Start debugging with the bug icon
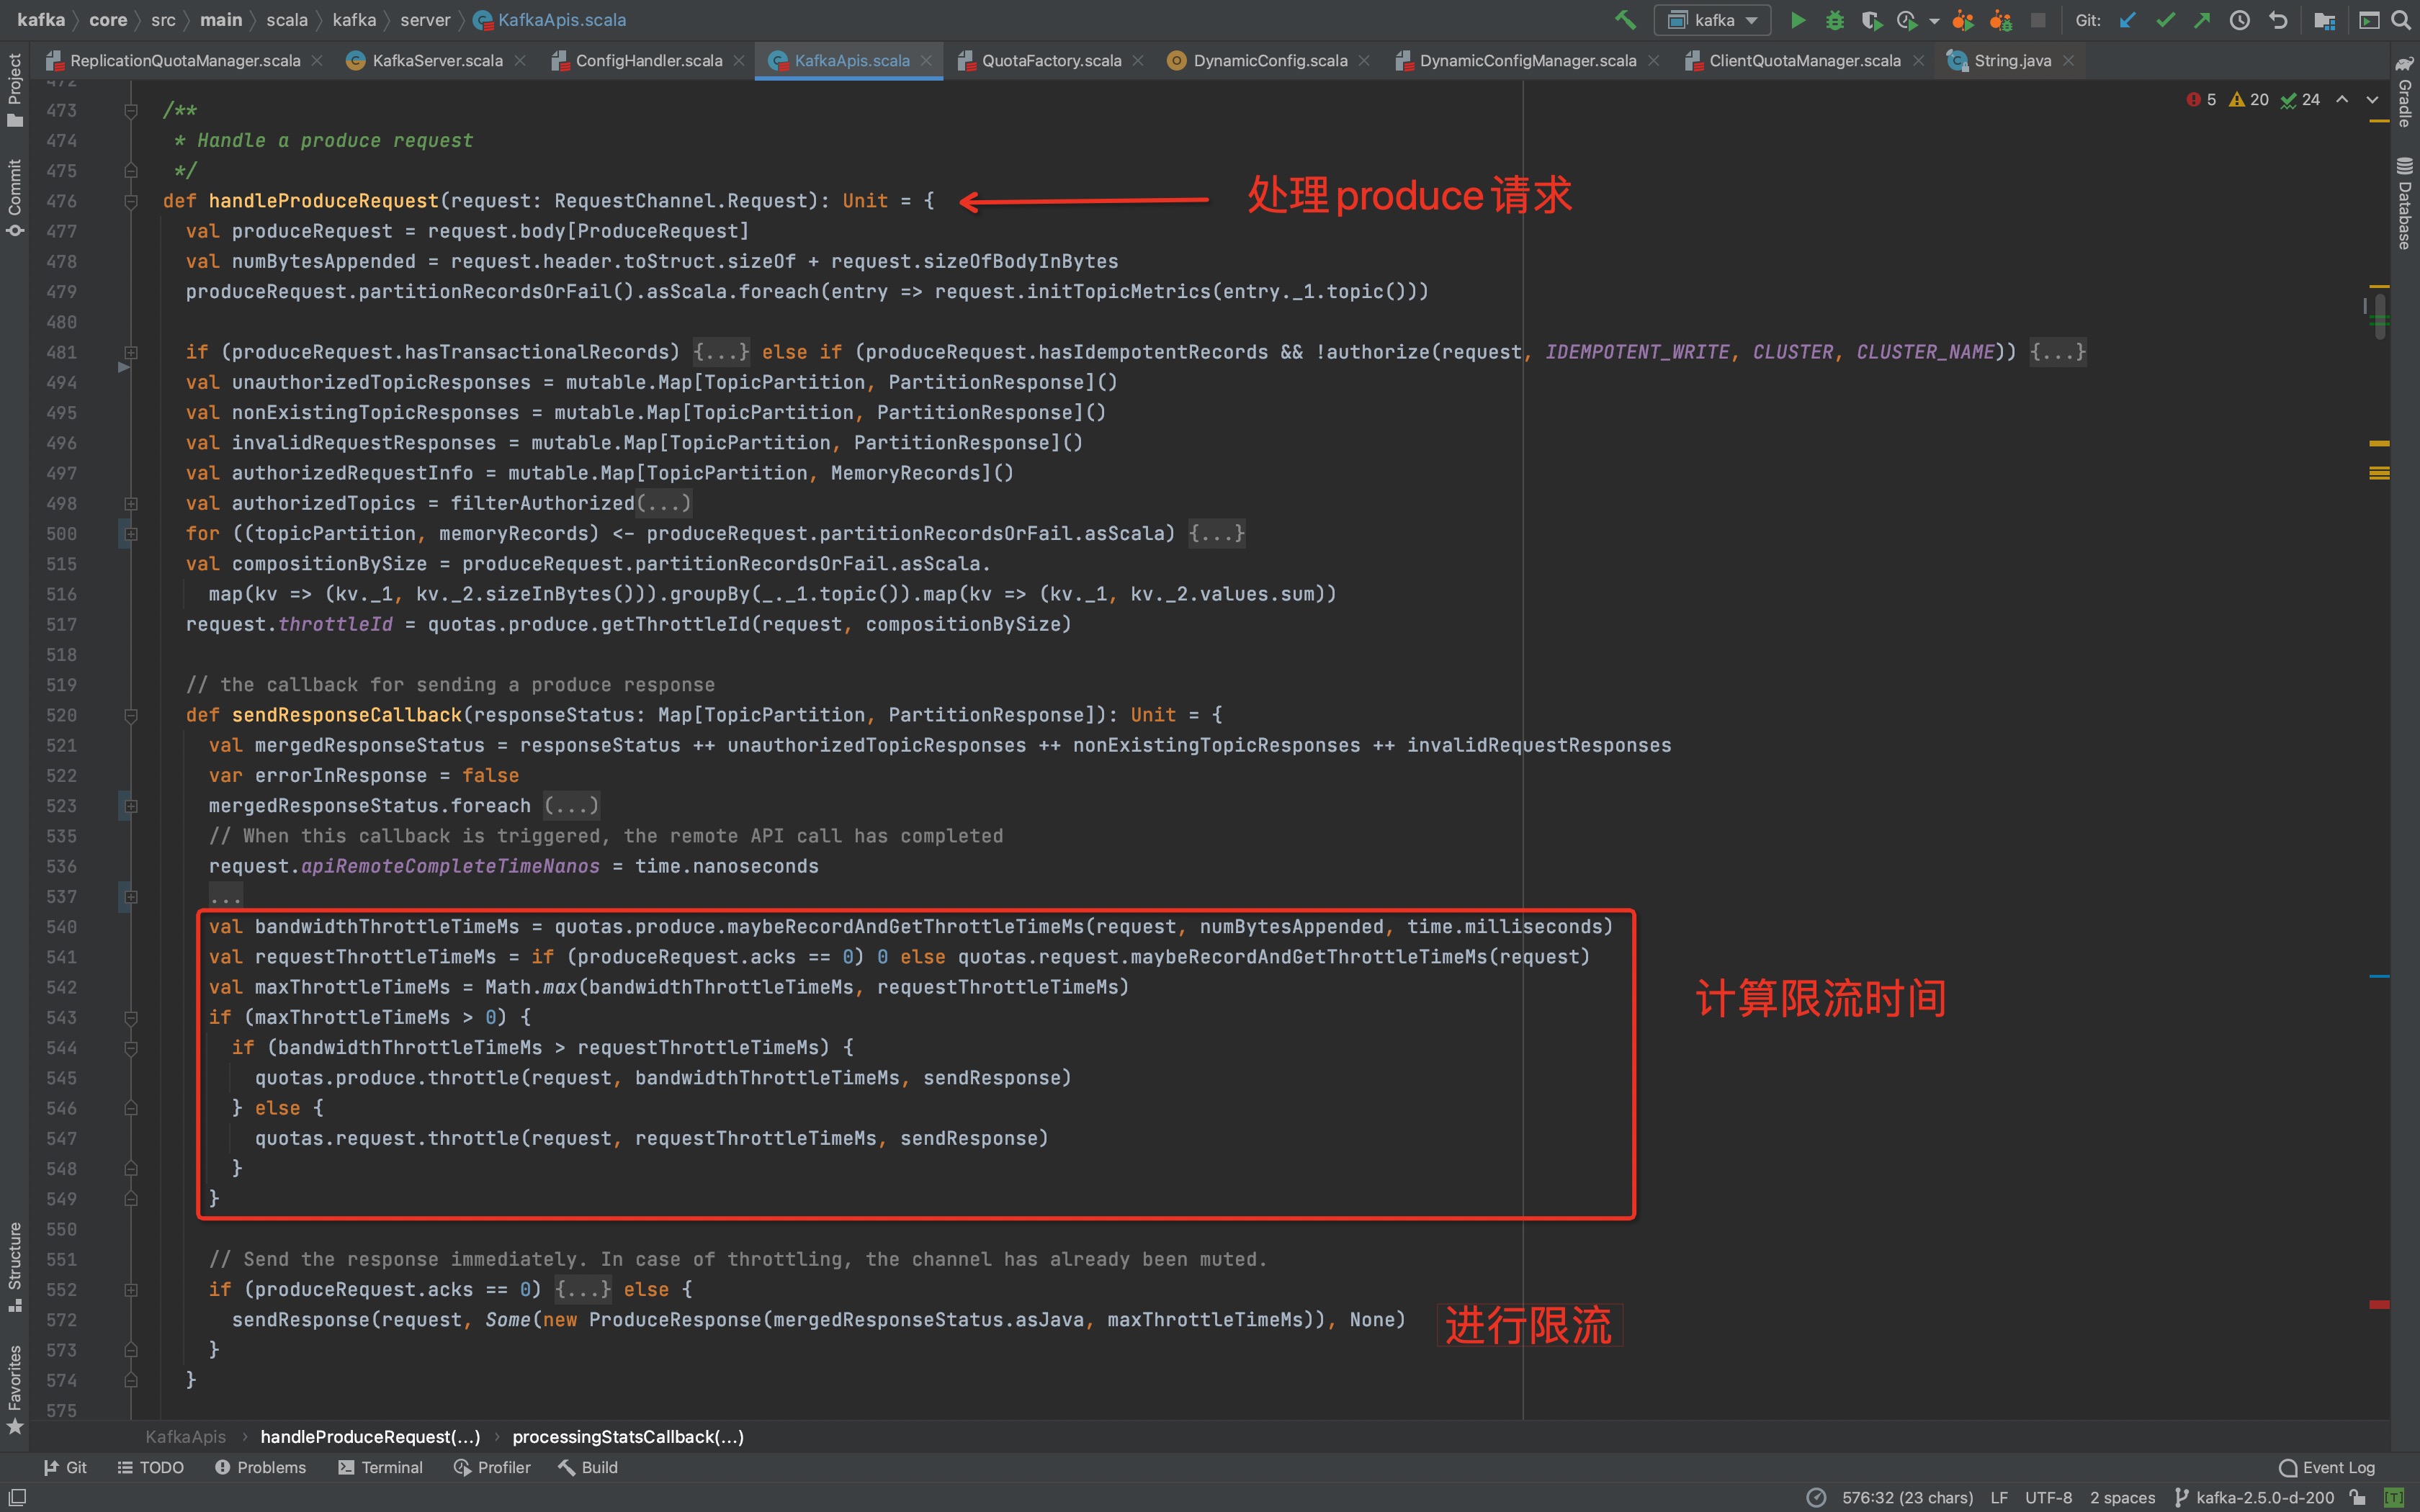Viewport: 2420px width, 1512px height. 1834,20
